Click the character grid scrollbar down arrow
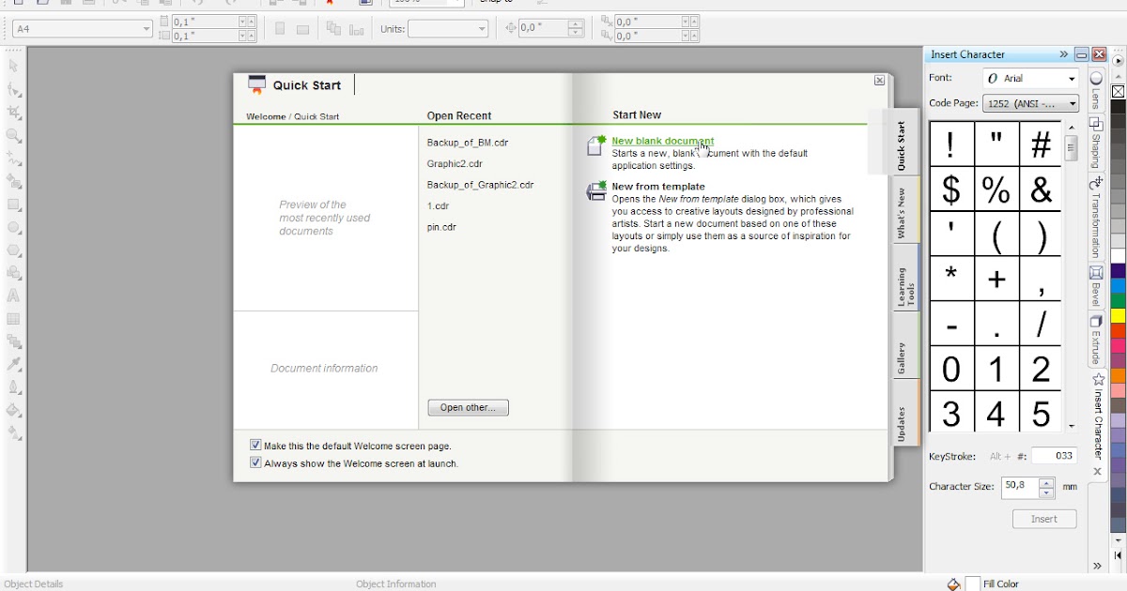This screenshot has height=591, width=1127. pyautogui.click(x=1071, y=426)
